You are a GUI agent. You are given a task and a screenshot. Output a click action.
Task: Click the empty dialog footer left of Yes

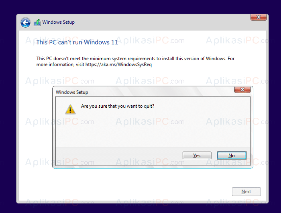tap(118, 156)
